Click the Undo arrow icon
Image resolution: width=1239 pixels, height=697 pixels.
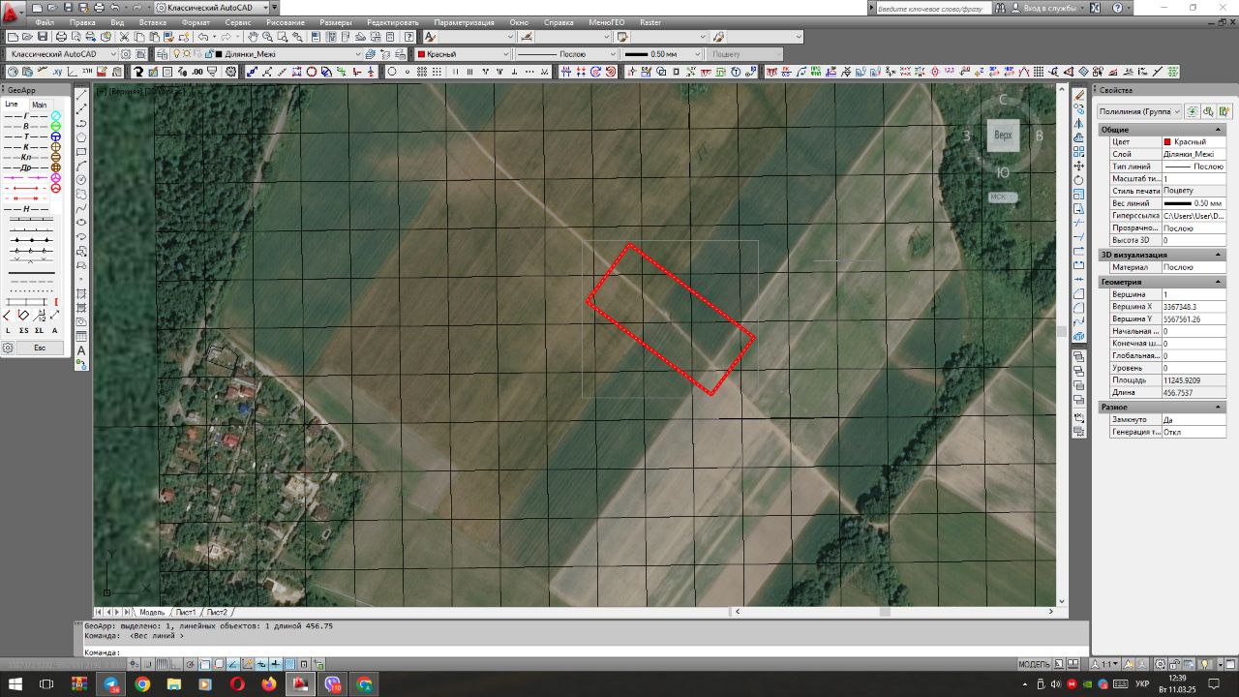coord(201,36)
